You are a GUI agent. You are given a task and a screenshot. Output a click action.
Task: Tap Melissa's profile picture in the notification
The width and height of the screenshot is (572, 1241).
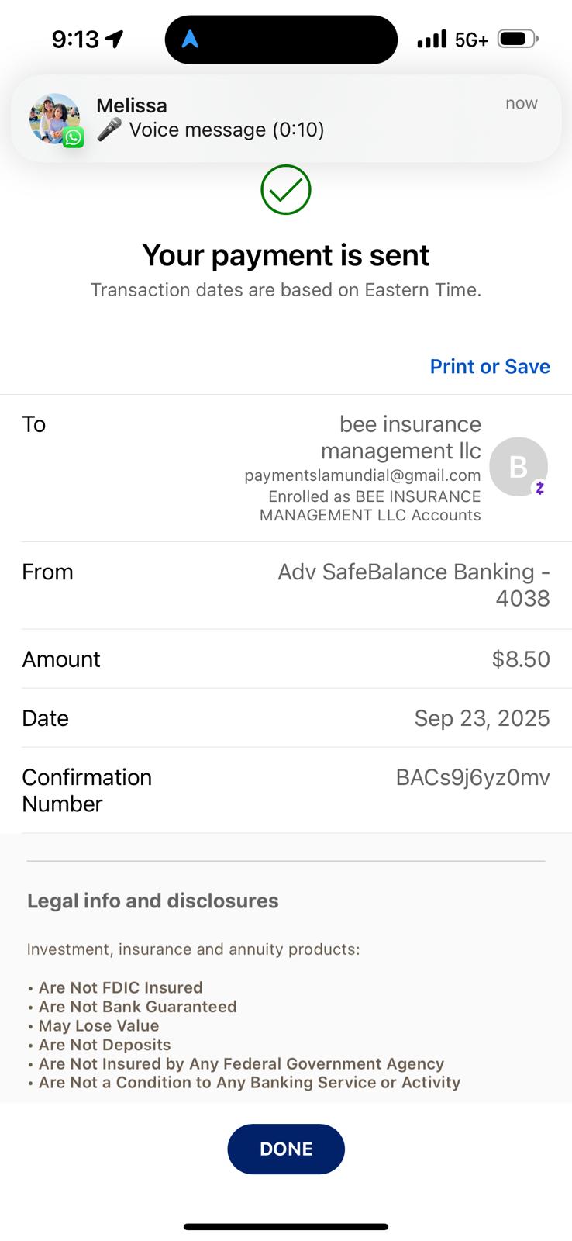coord(53,117)
